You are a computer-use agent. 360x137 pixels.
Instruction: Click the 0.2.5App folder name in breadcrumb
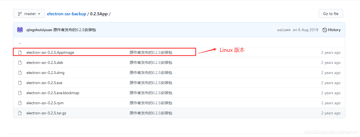(x=99, y=14)
